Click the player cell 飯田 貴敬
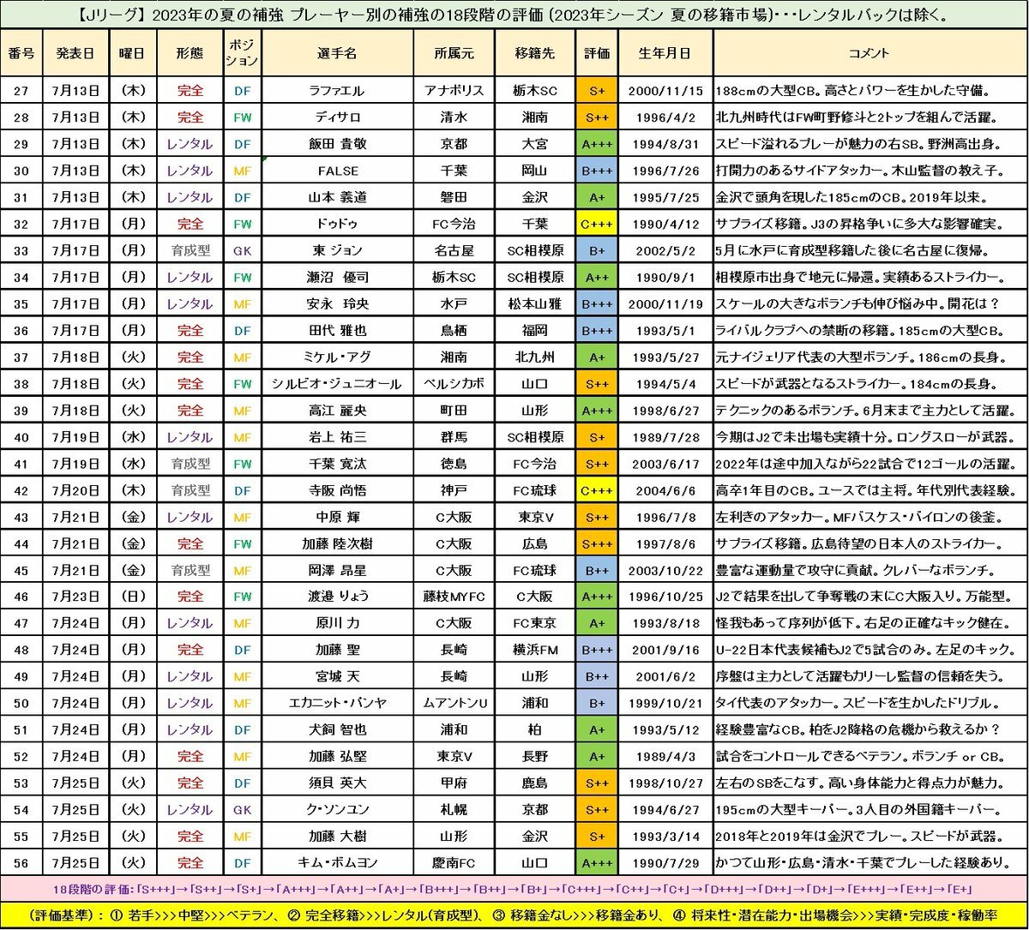Image resolution: width=1029 pixels, height=930 pixels. tap(336, 144)
